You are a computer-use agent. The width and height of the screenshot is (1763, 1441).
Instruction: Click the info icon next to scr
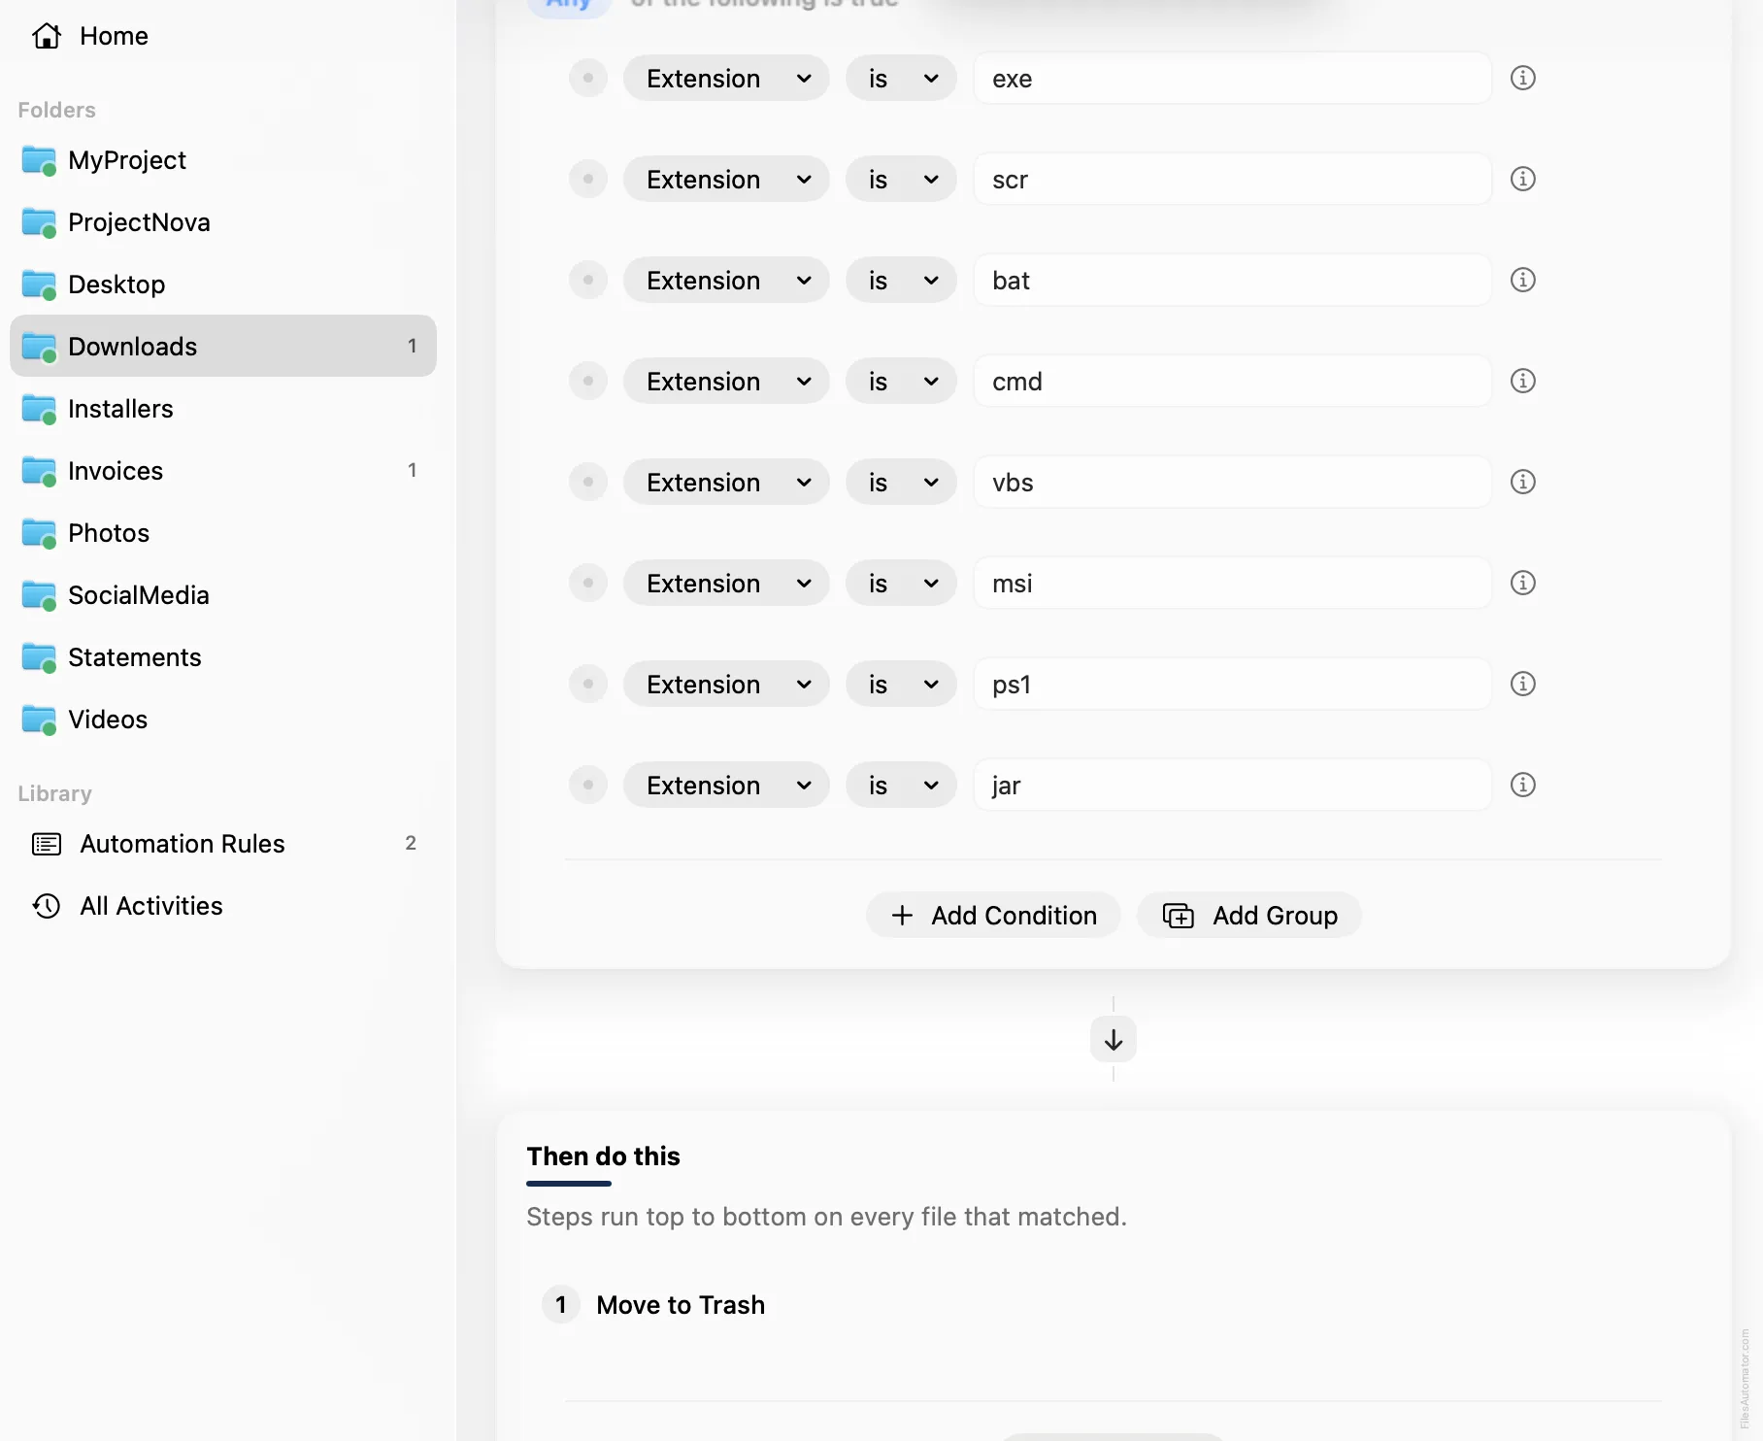[x=1522, y=179]
